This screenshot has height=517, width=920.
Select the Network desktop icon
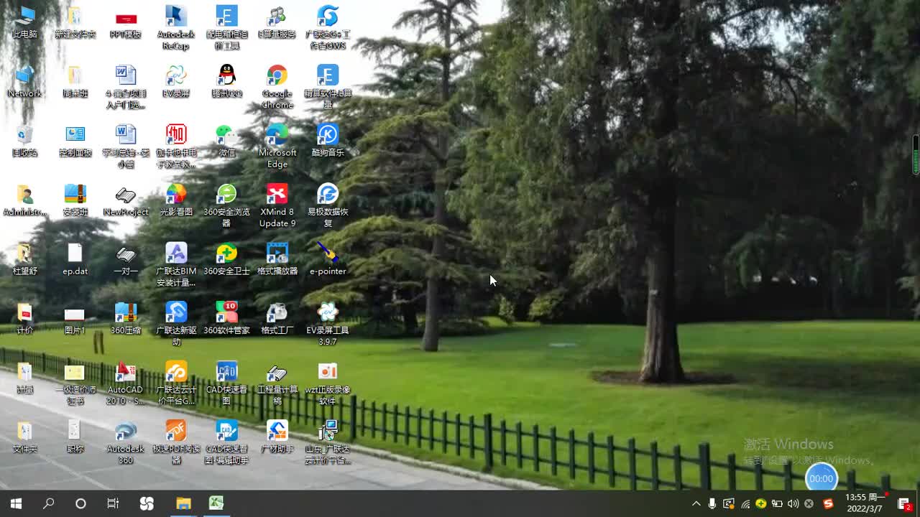(24, 81)
